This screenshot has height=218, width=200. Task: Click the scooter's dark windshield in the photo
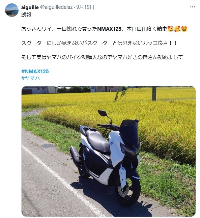click(129, 132)
